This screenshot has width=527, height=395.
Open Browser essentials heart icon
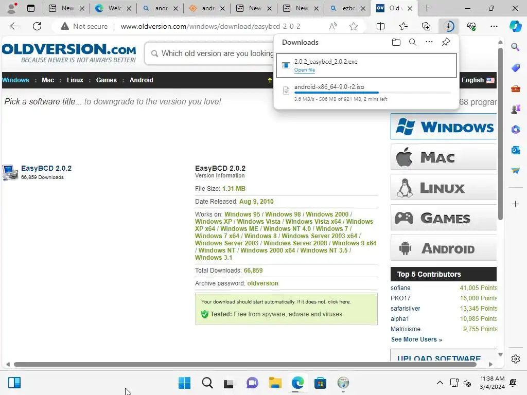click(471, 26)
